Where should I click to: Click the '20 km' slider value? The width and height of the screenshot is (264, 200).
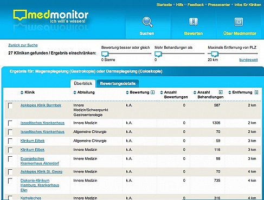click(x=213, y=60)
